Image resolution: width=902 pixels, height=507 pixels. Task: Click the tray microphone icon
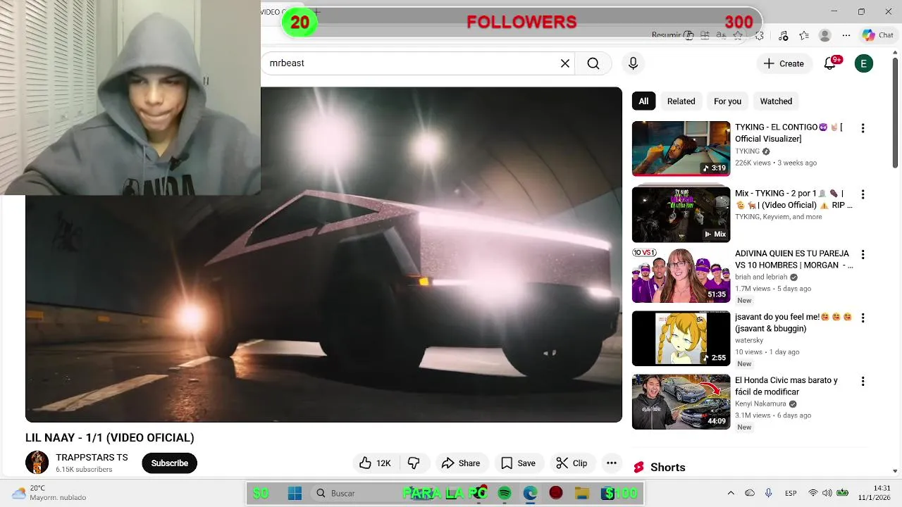(768, 493)
